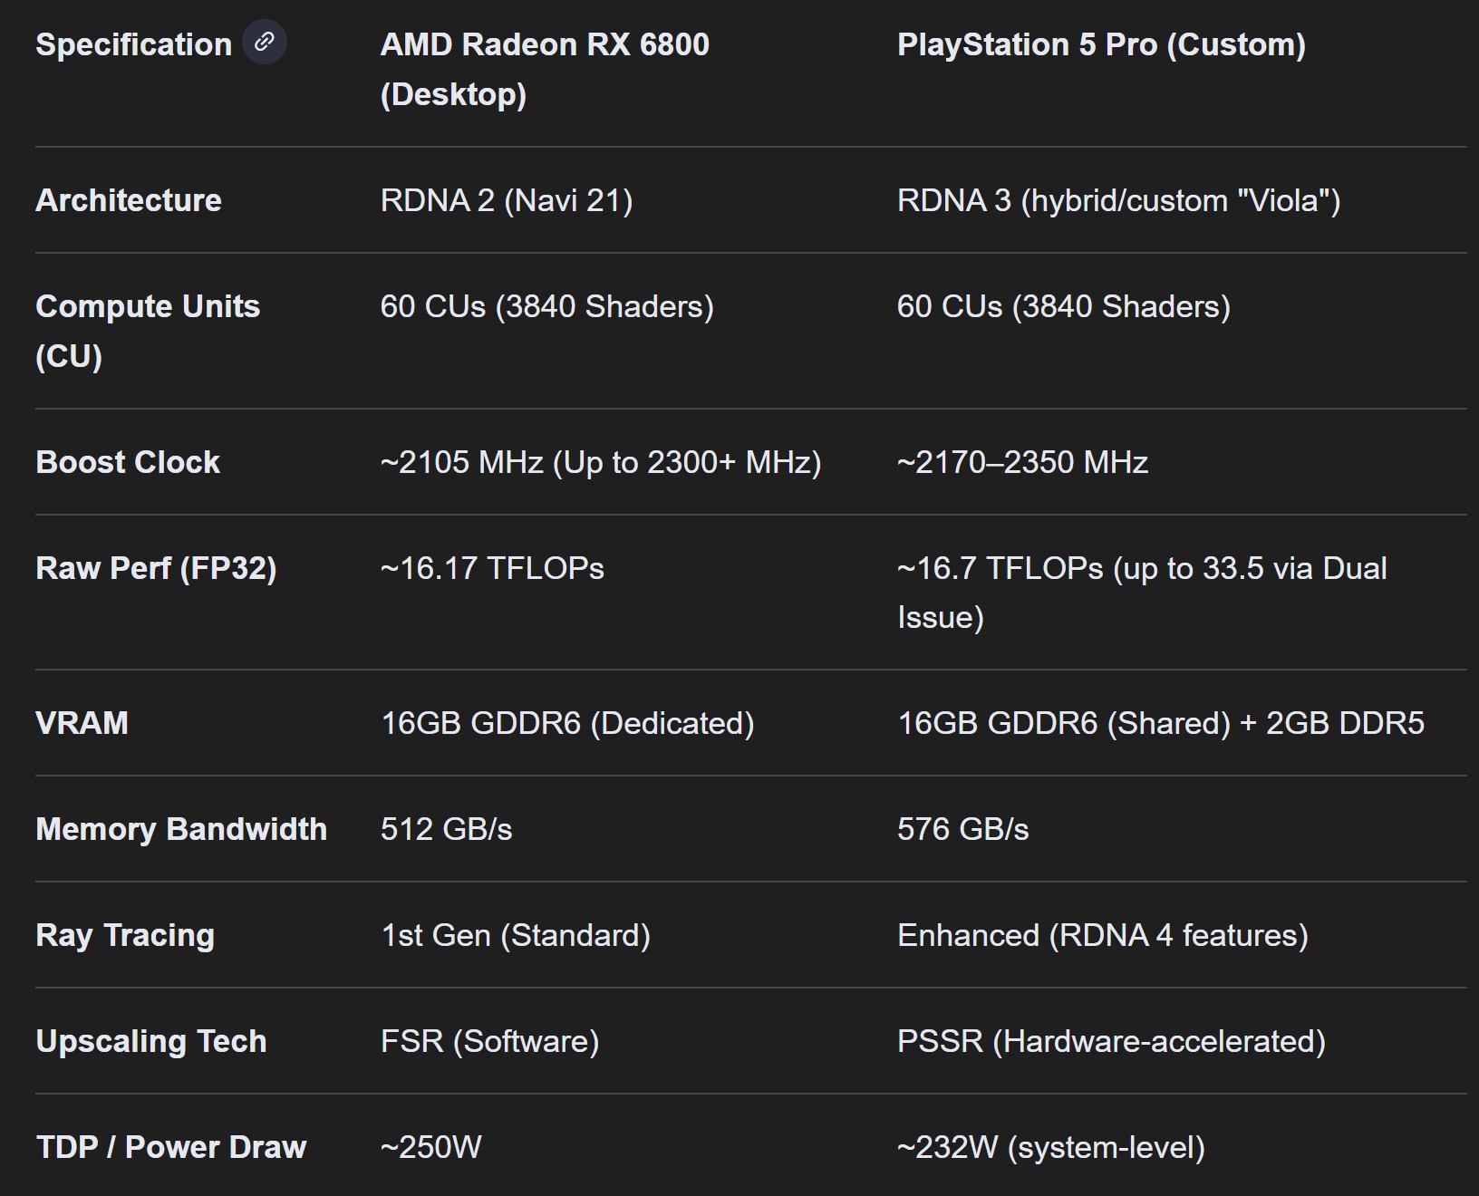Select the "1st Gen (Standard)" cell
Screen dimensions: 1479x1196
pos(516,935)
